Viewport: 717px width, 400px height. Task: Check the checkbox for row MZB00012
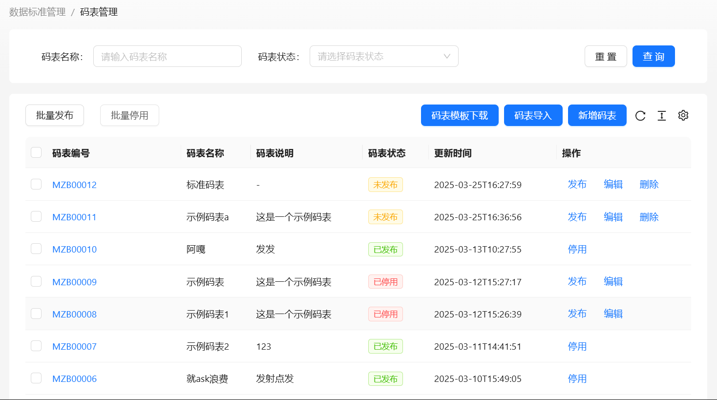pos(36,184)
